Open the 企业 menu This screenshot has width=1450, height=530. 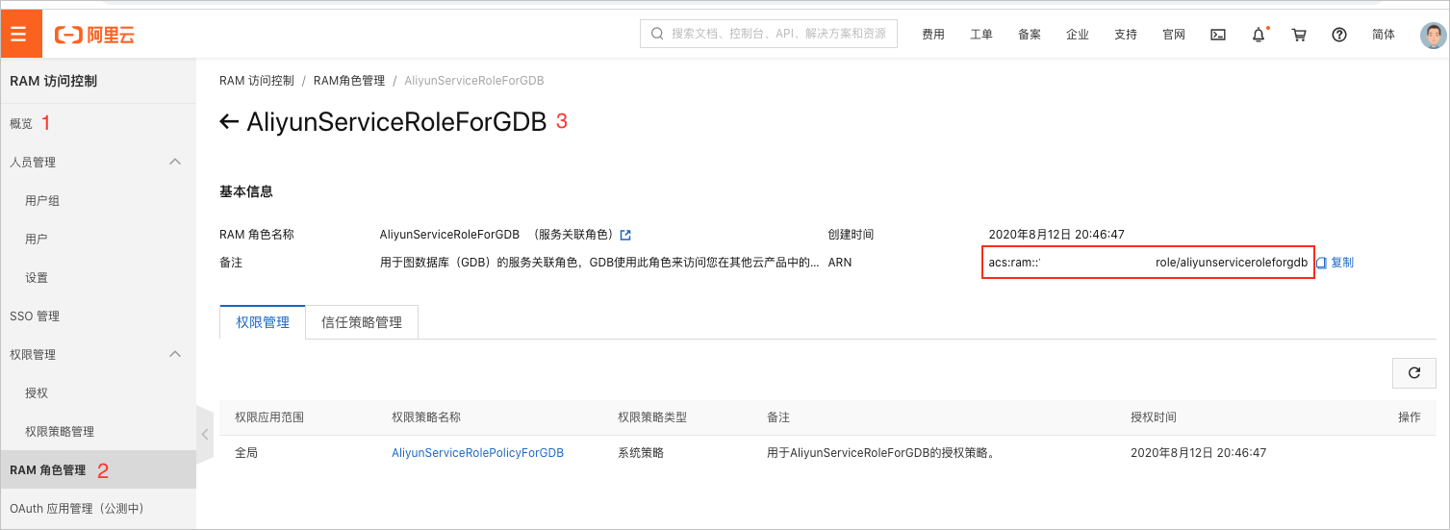pos(1078,35)
